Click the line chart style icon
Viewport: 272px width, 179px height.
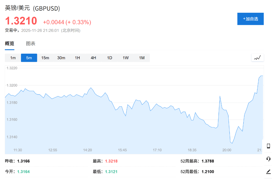(x=257, y=58)
